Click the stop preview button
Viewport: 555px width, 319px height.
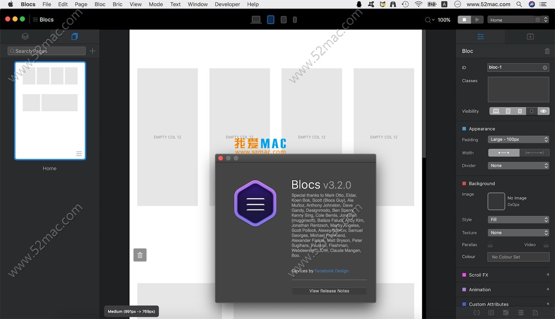pyautogui.click(x=464, y=20)
